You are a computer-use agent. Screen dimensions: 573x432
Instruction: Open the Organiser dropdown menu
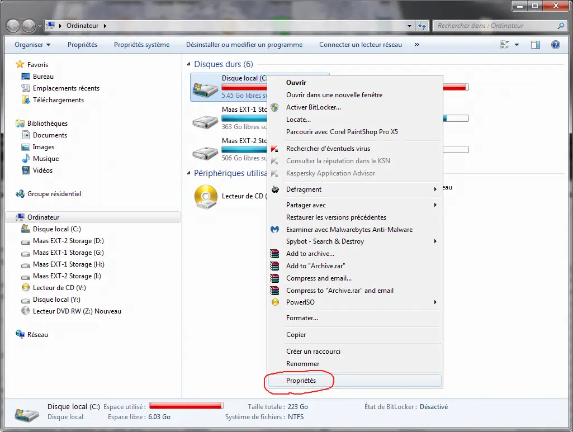[32, 45]
